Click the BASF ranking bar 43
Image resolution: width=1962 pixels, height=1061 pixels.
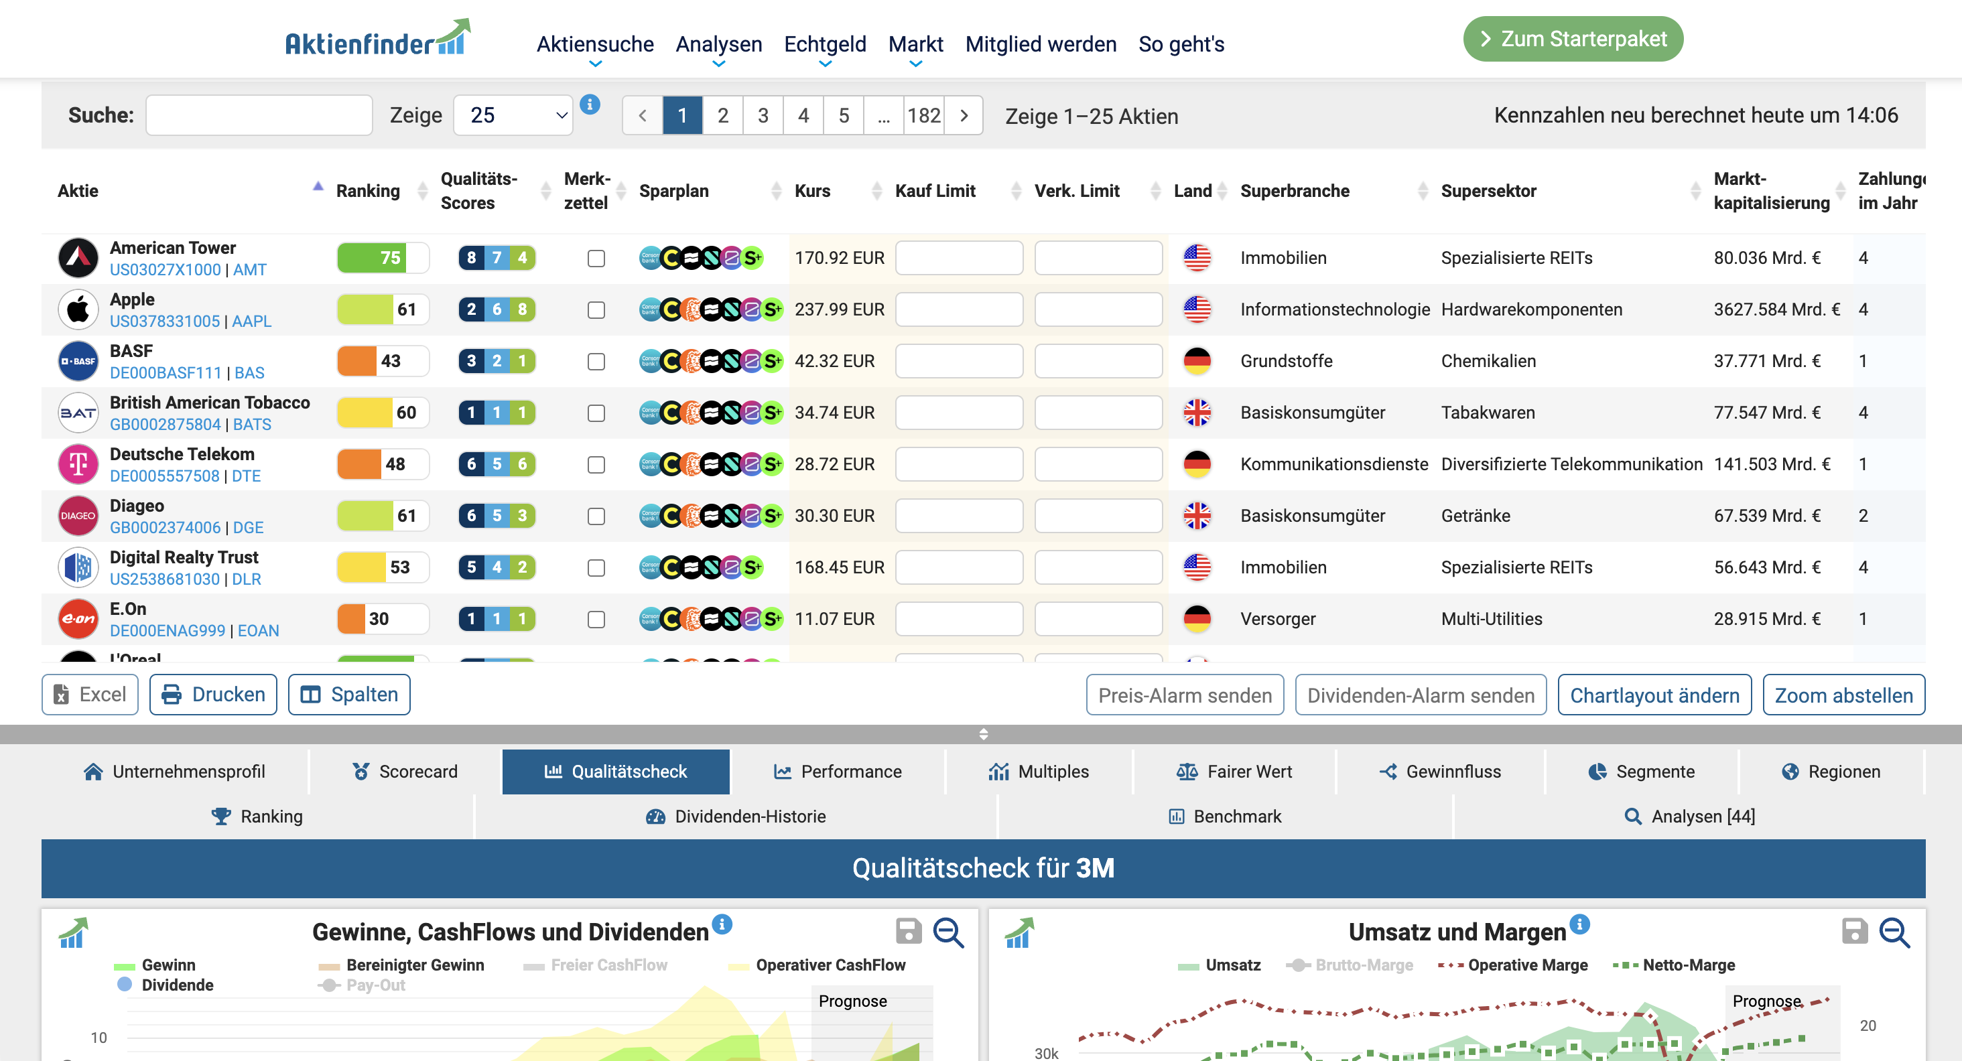383,361
